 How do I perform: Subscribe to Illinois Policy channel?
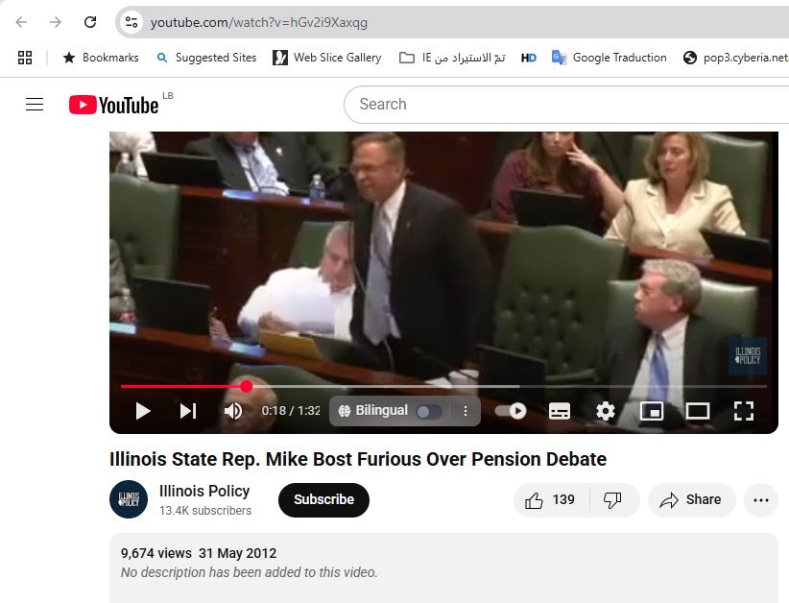323,500
